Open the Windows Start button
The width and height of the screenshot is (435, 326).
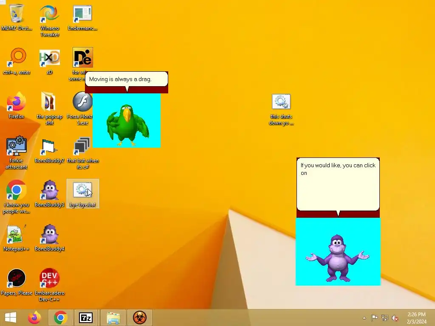click(11, 318)
